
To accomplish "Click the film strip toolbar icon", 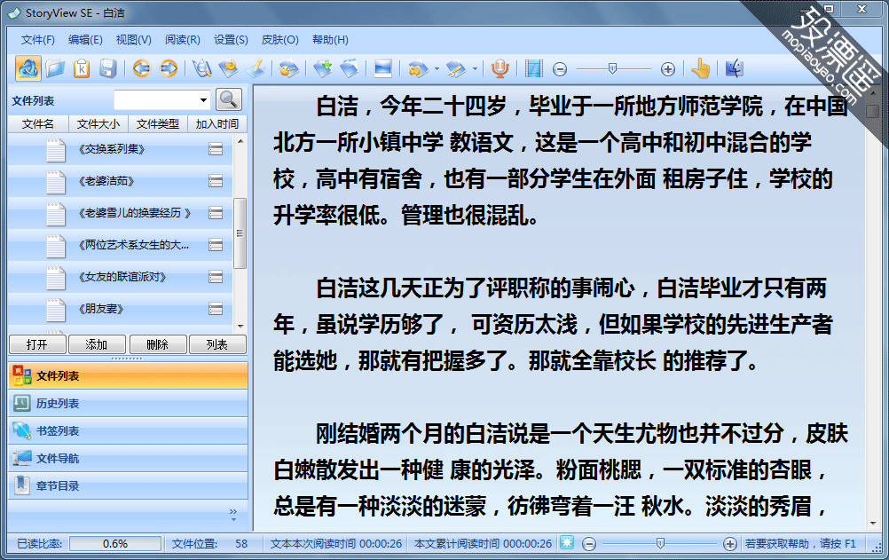I will pyautogui.click(x=533, y=68).
